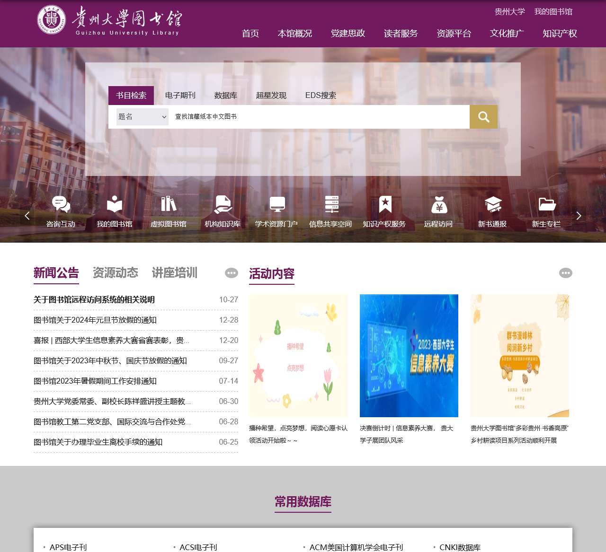Screen dimensions: 606x552
Task: Open the CNKI数据库 link
Action: [460, 547]
